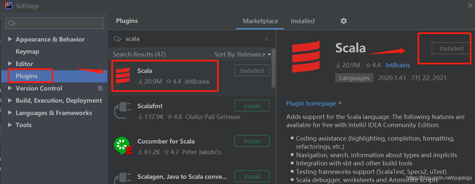Switch to the Installed tab
475x184 pixels.
point(303,21)
